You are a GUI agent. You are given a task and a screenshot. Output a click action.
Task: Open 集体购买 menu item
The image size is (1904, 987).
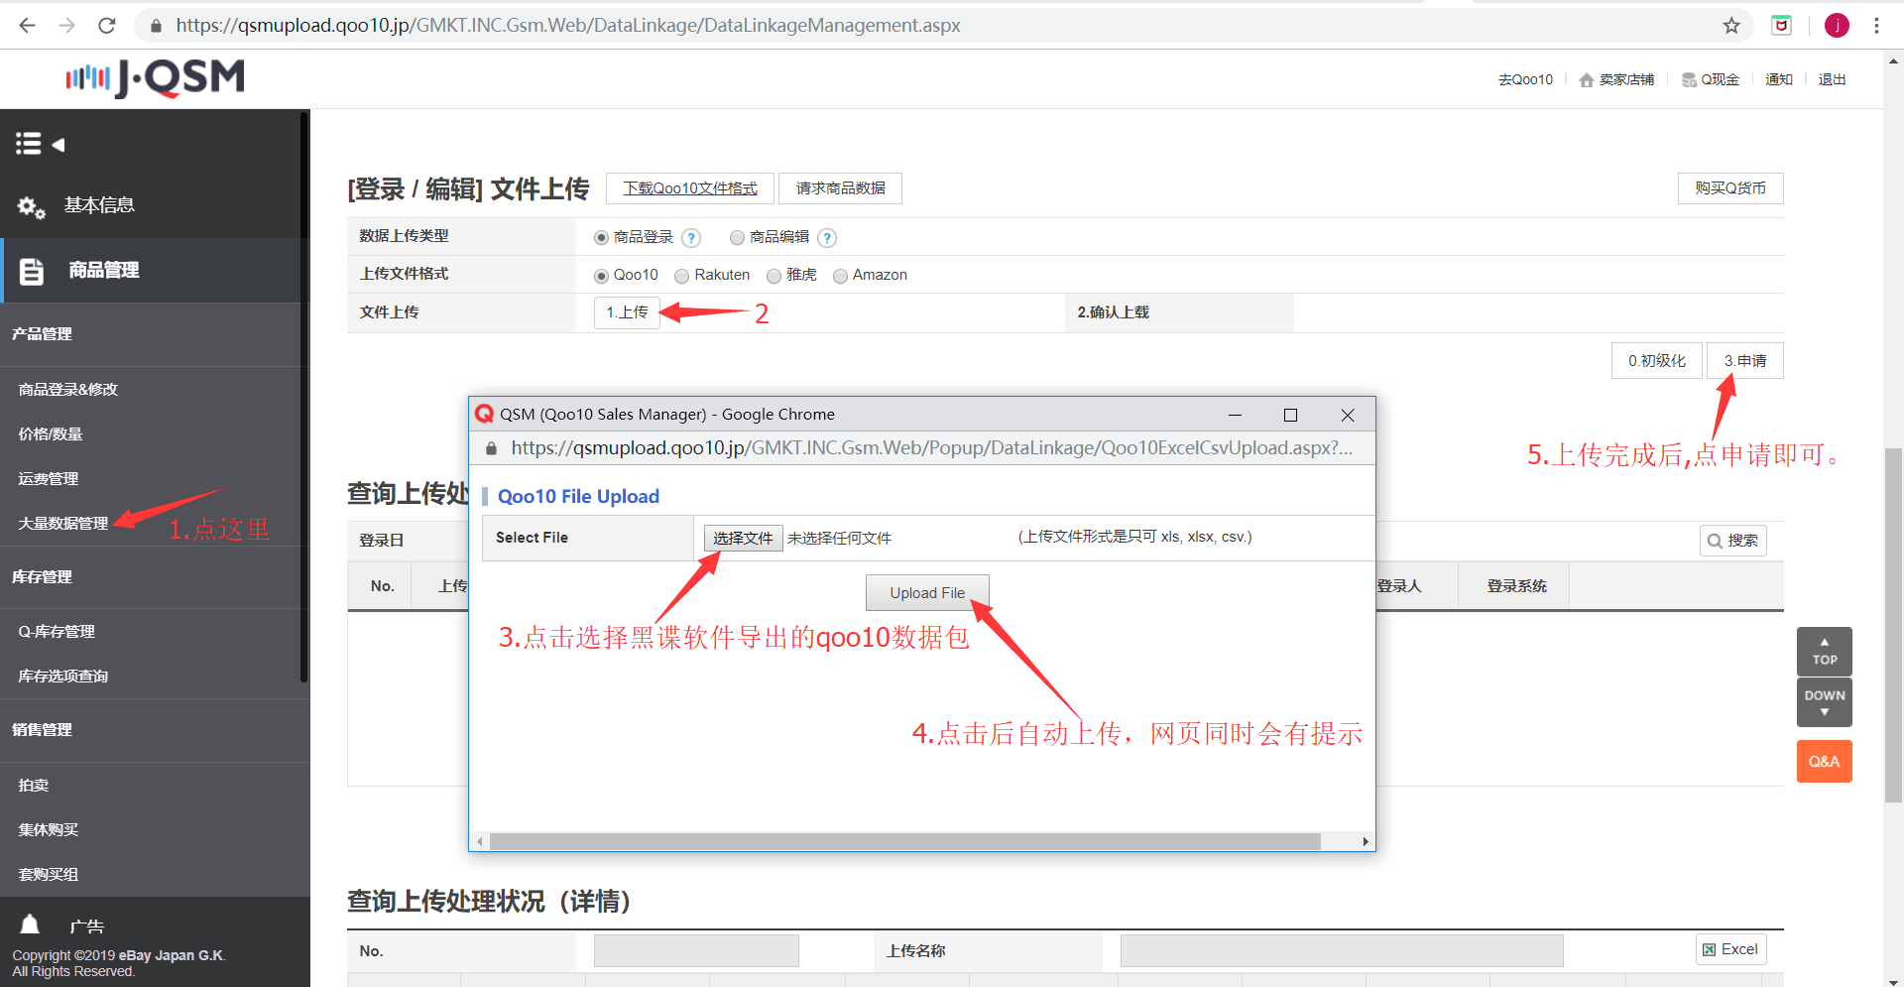[49, 829]
